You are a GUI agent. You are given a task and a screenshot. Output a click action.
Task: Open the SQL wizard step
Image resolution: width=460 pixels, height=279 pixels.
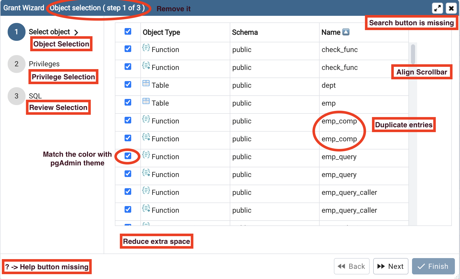pos(35,96)
